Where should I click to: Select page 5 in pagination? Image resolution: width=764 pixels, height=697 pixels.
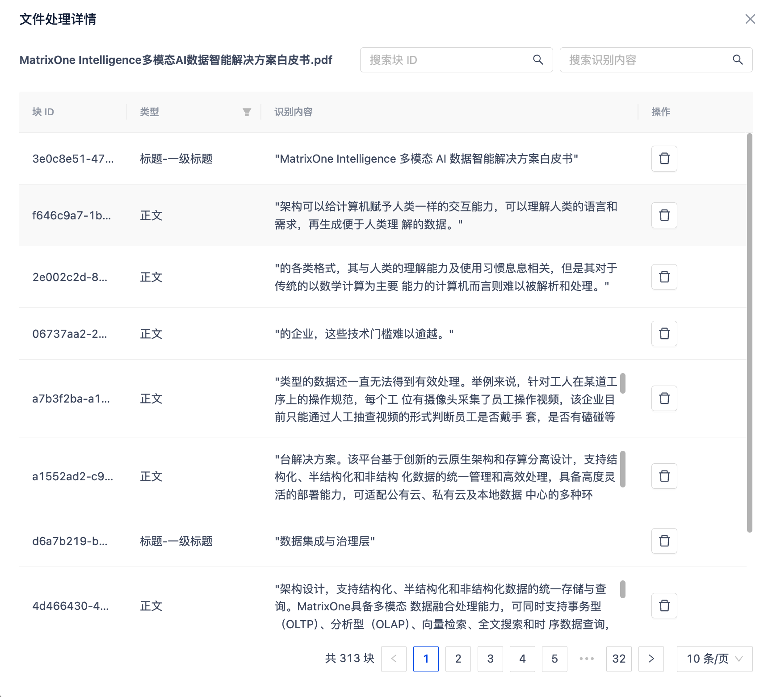[554, 659]
